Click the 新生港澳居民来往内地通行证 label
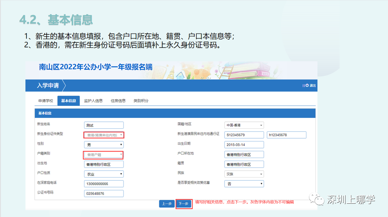The image size is (388, 217). pos(198,134)
